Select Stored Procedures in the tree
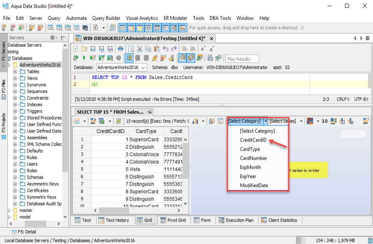Image resolution: width=373 pixels, height=244 pixels. point(44,118)
